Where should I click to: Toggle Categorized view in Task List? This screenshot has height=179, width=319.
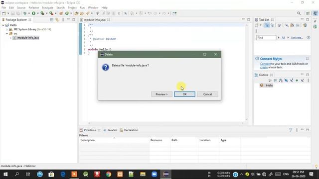click(x=267, y=25)
